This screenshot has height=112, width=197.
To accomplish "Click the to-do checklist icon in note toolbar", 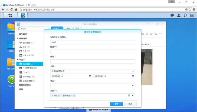I will click(x=151, y=34).
